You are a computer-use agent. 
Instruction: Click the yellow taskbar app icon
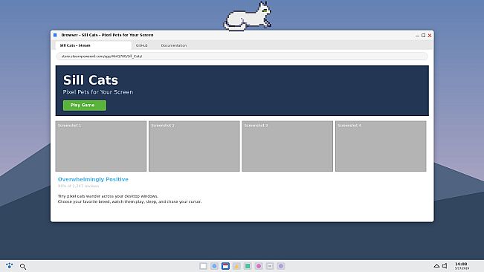[236, 266]
